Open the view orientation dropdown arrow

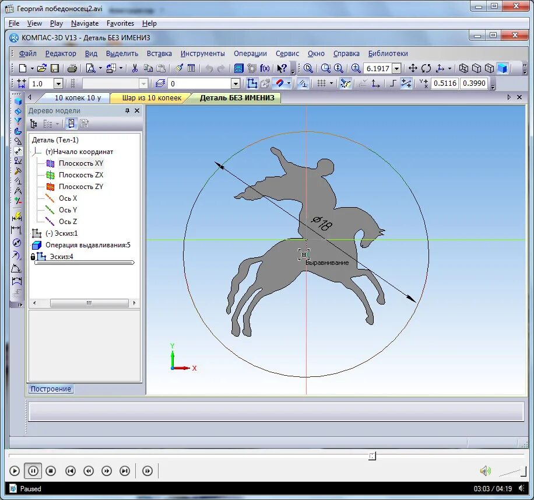coord(449,68)
